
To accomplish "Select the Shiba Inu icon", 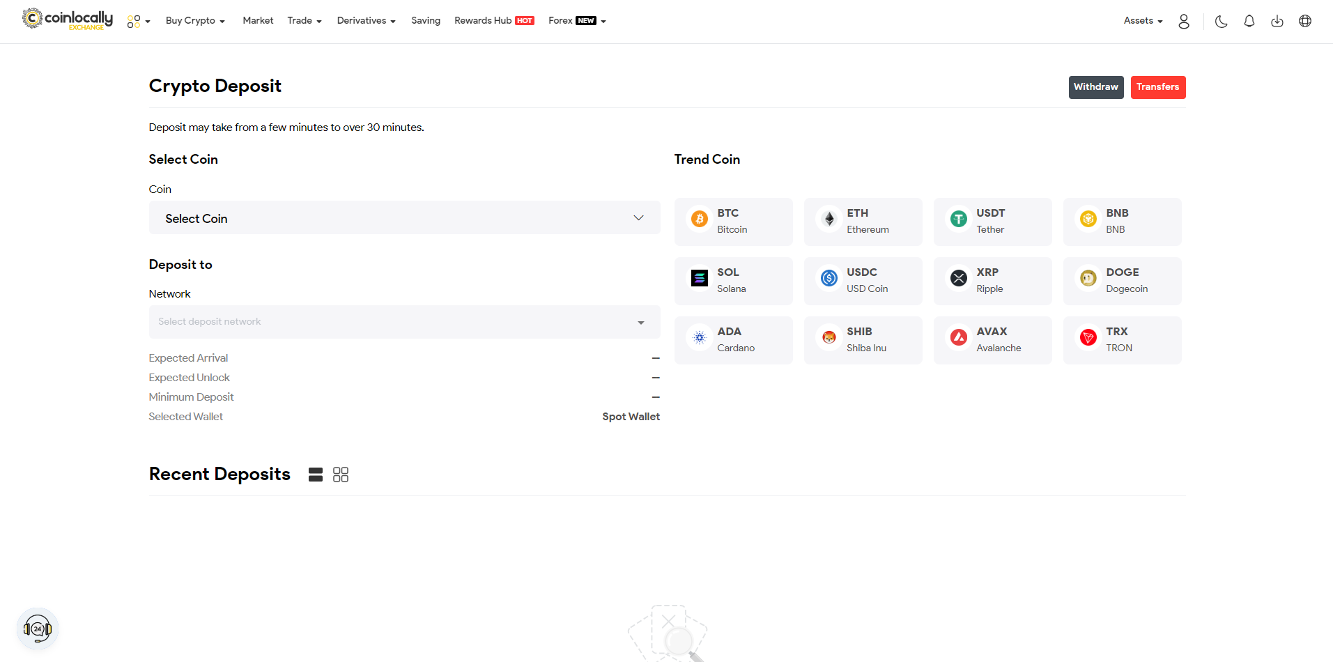I will 829,338.
